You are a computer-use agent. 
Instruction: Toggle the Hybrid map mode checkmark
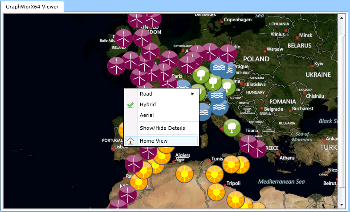pyautogui.click(x=130, y=104)
